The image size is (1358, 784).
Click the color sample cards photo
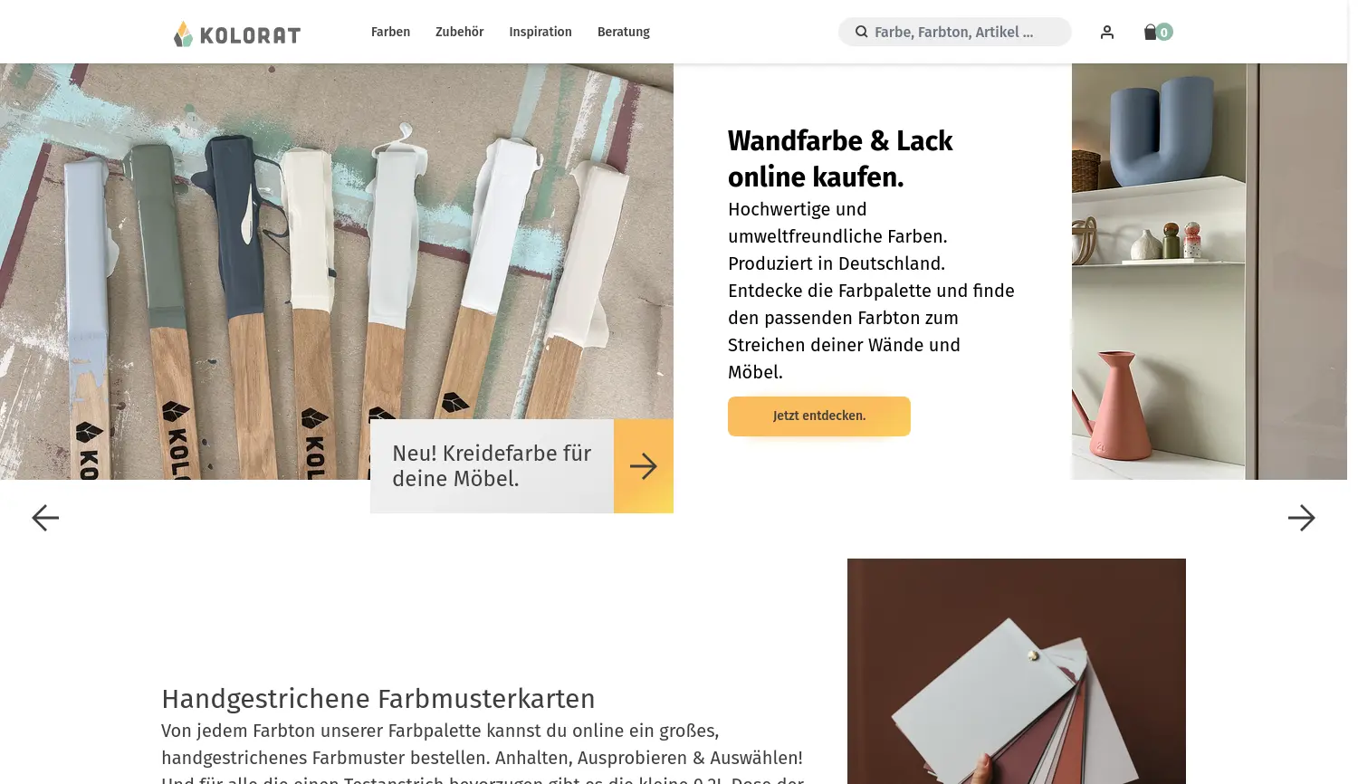click(1017, 671)
